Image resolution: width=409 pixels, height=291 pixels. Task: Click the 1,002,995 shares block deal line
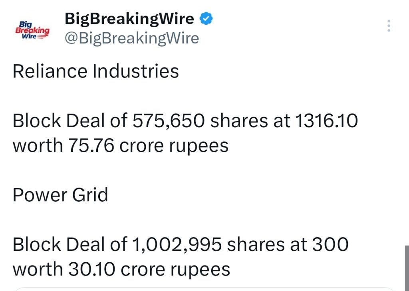coord(180,244)
